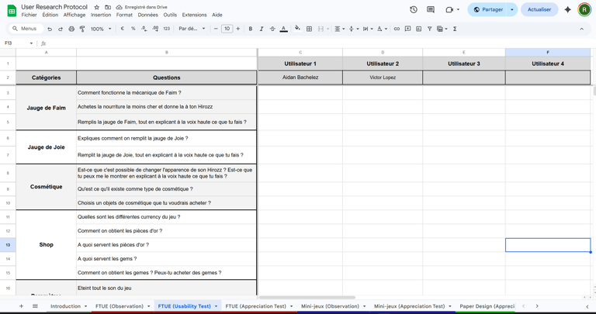Select cell containing Aidan Bachelez
Screen dimensions: 596x314
(300, 78)
